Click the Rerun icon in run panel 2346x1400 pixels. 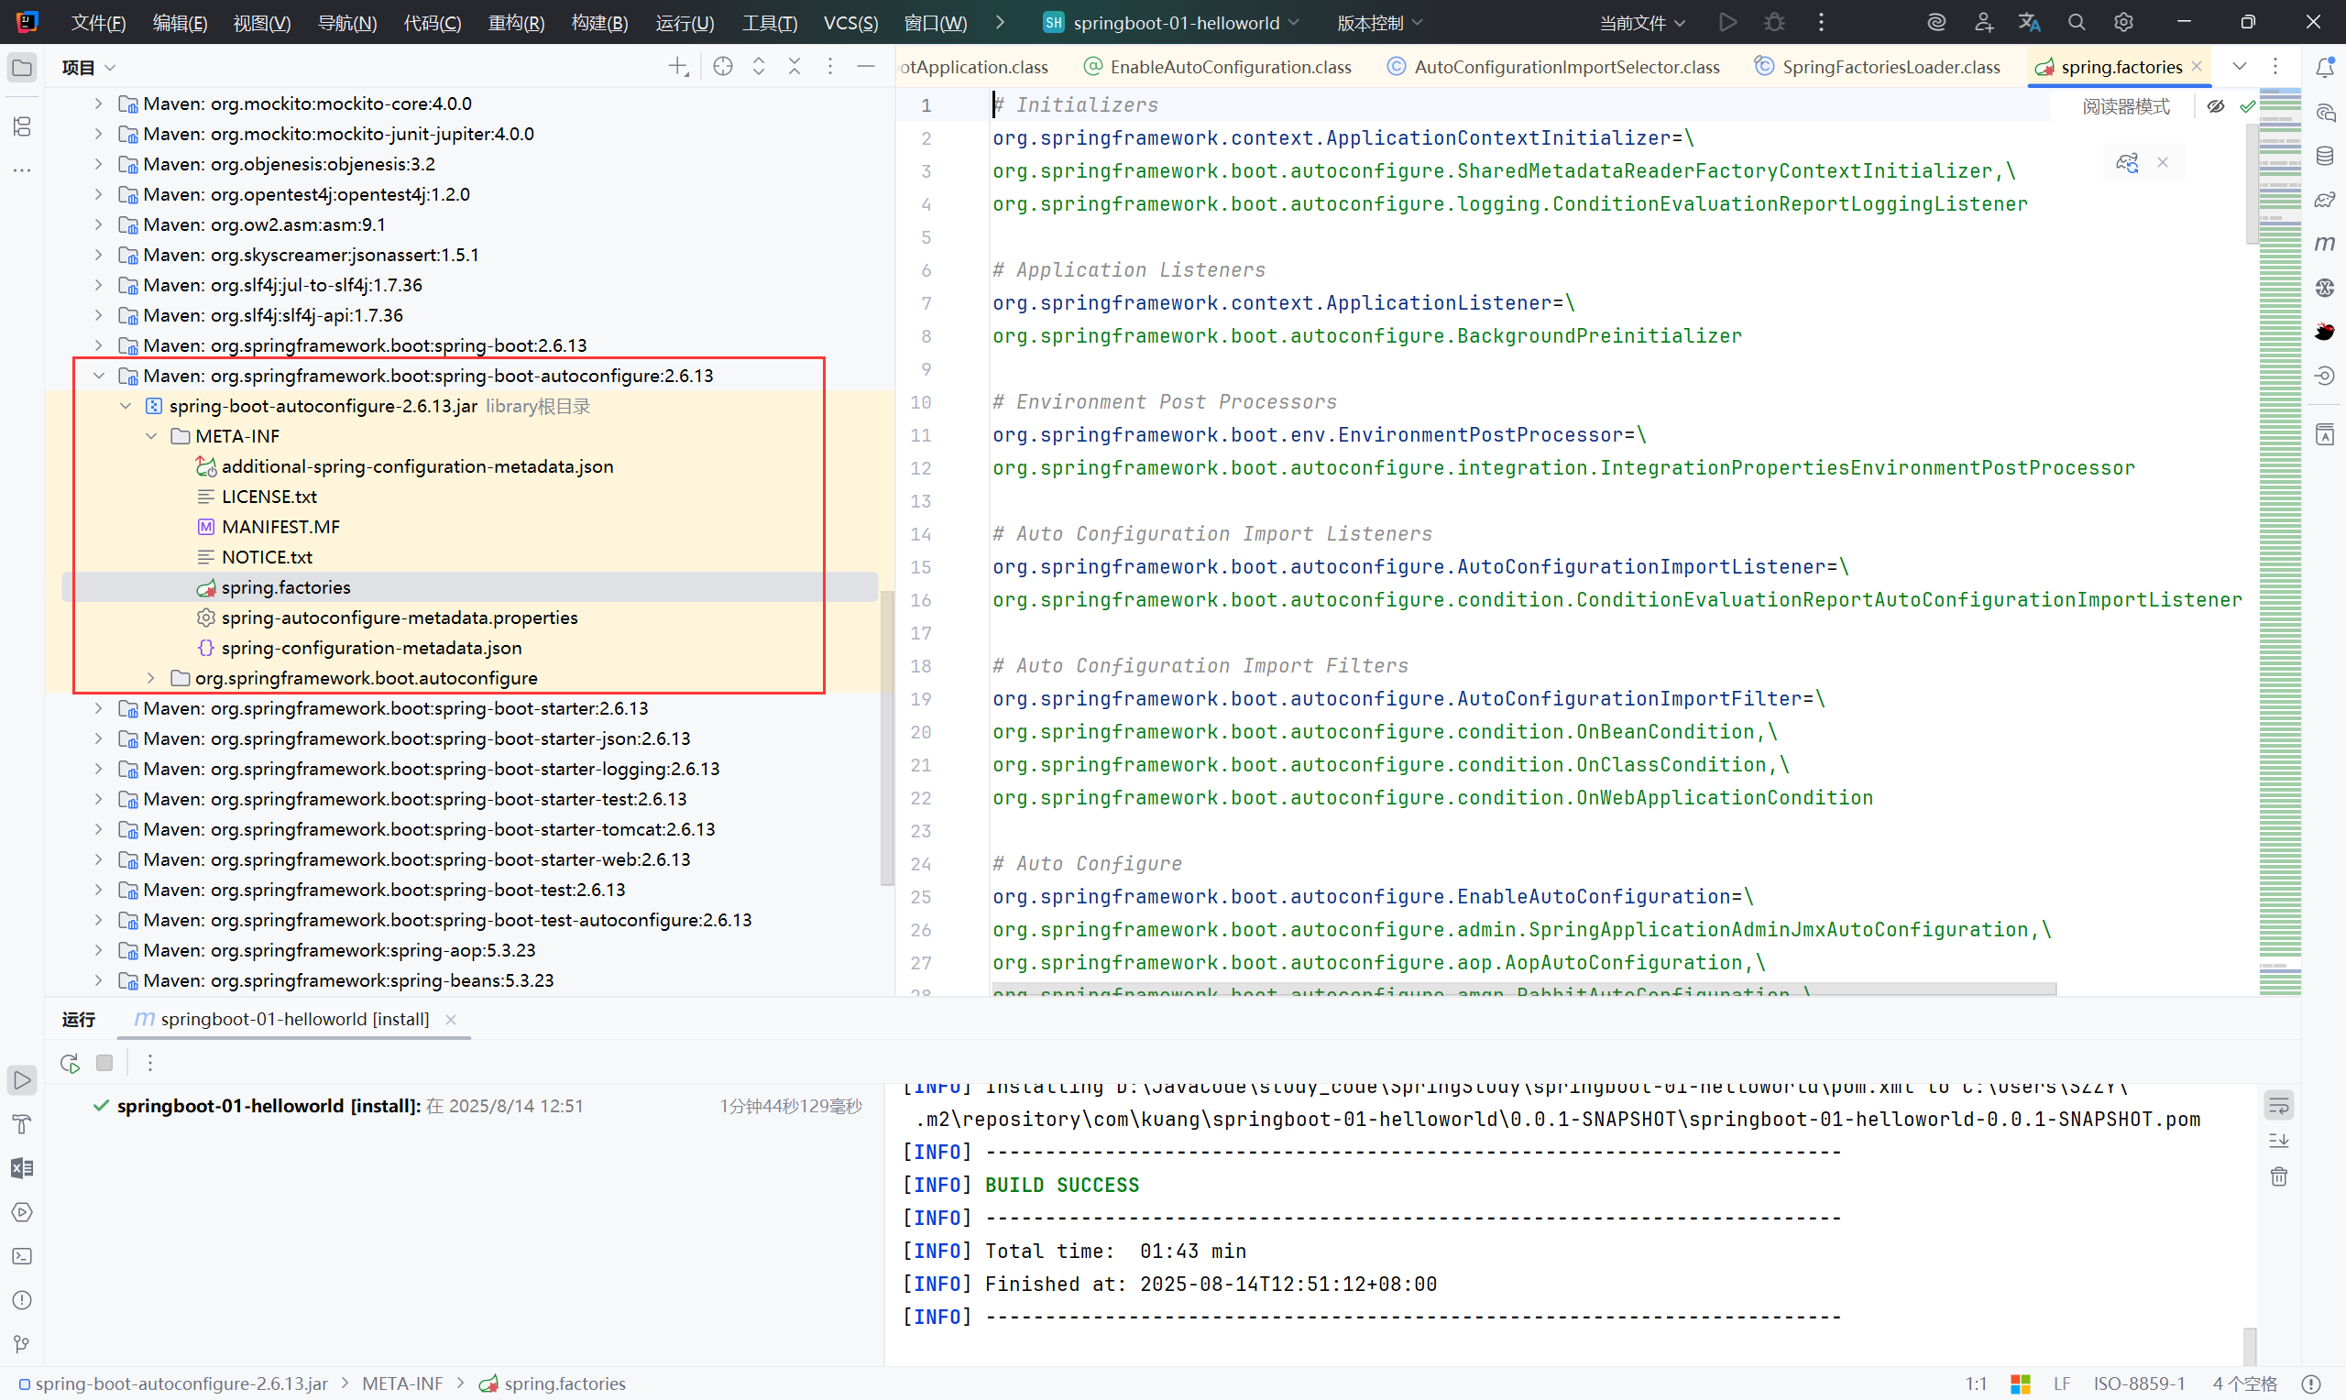(x=70, y=1063)
